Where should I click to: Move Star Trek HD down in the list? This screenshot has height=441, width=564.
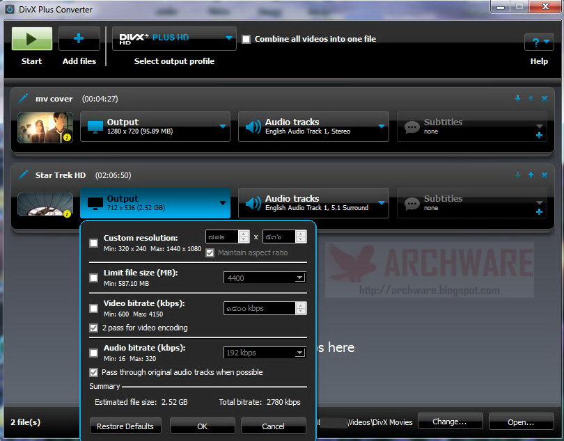pos(517,175)
